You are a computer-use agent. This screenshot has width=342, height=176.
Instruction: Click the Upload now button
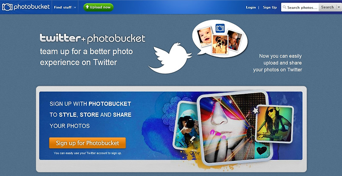pos(98,7)
